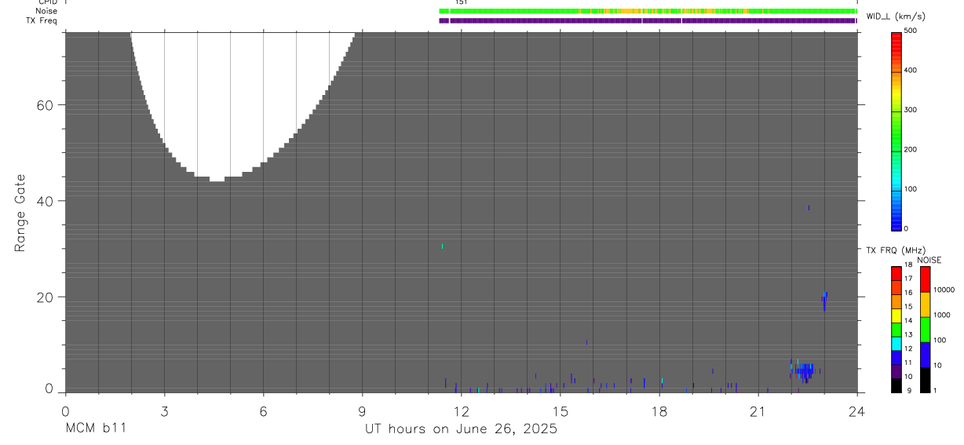
Task: Click the '6' UT hour tick label
Action: tap(263, 411)
